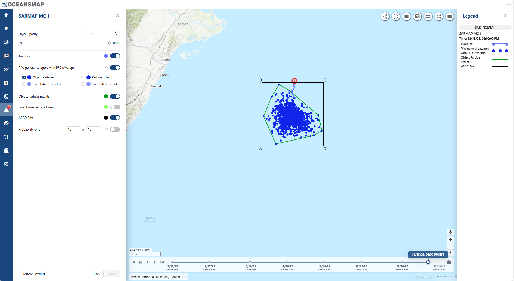Viewport: 514px width, 281px height.
Task: Enter fullscreen mode using the expand icon
Action: pos(396,16)
